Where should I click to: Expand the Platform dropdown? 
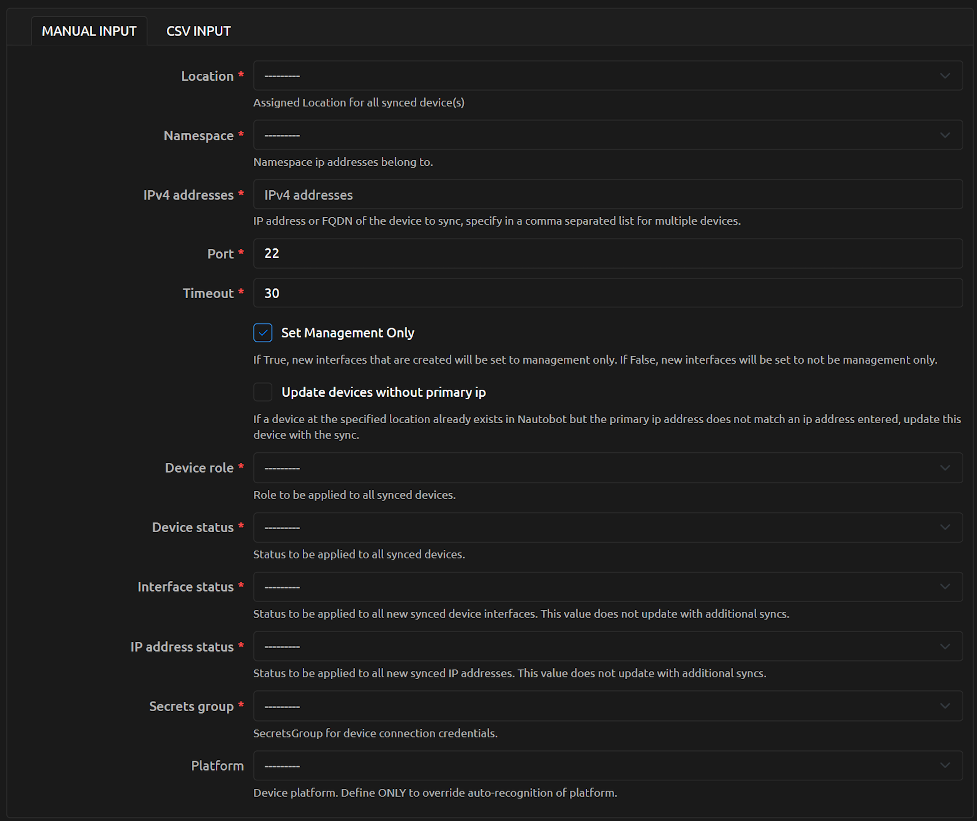tap(607, 766)
